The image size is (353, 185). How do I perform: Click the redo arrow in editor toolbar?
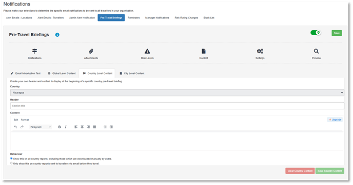[22, 127]
